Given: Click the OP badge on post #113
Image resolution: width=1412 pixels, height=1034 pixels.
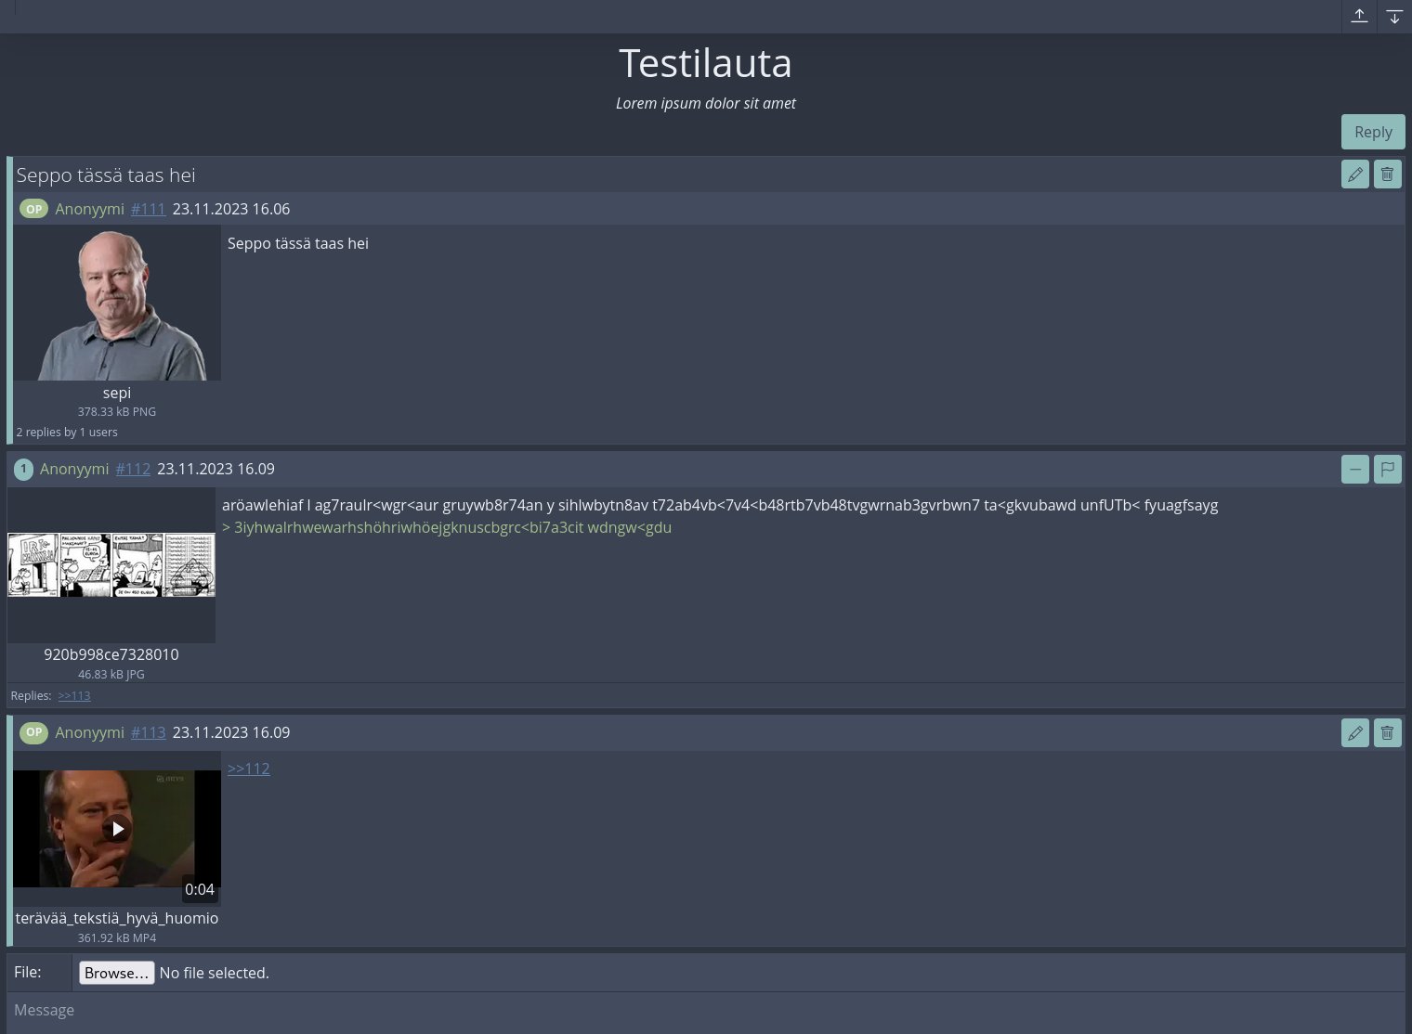Looking at the screenshot, I should point(34,732).
